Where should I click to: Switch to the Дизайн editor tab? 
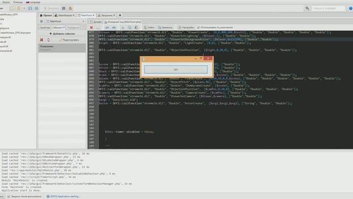click(95, 22)
